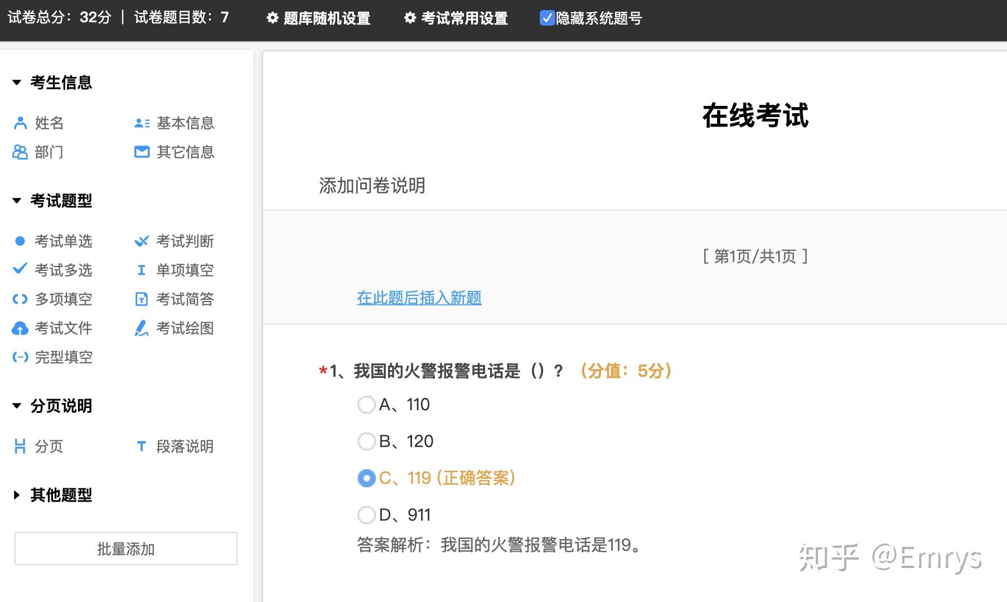The height and width of the screenshot is (602, 1007).
Task: Collapse the 考试题型 section
Action: 17,201
